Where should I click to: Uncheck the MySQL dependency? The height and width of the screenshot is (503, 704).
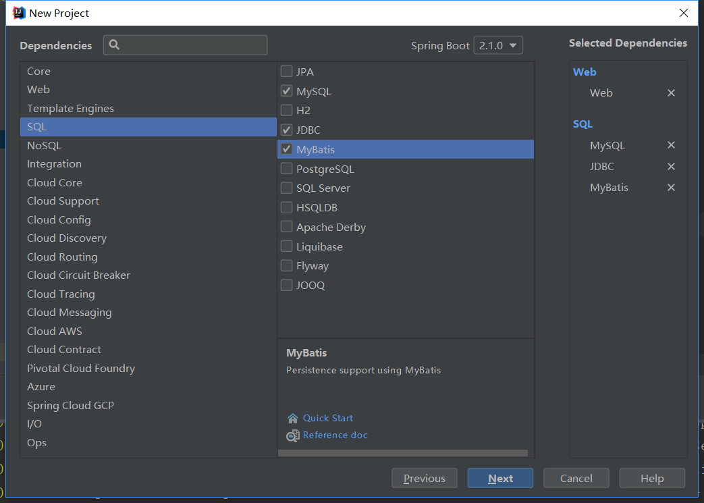point(286,90)
